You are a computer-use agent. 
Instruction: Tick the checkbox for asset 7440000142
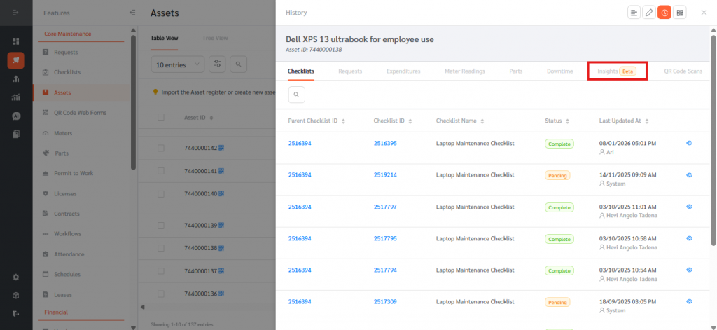161,149
